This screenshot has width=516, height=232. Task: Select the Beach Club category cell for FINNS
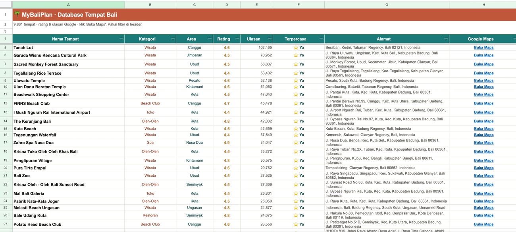pos(150,103)
